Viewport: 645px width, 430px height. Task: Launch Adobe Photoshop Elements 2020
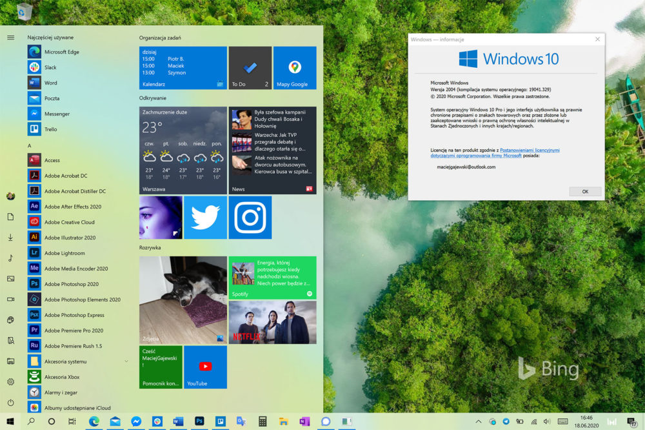pos(78,300)
